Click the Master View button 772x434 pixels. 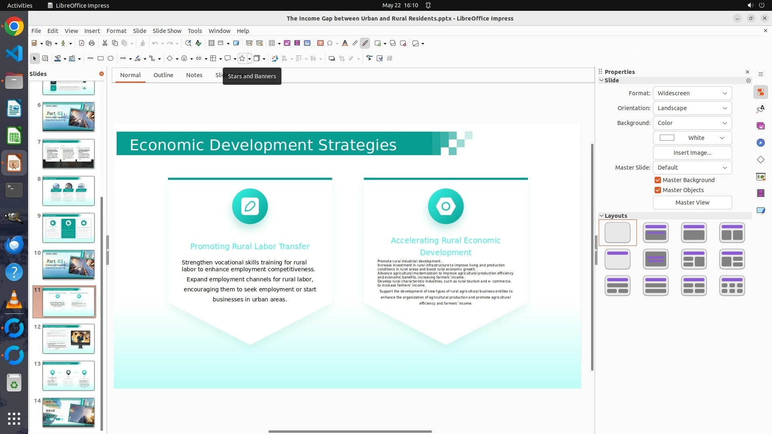coord(692,203)
